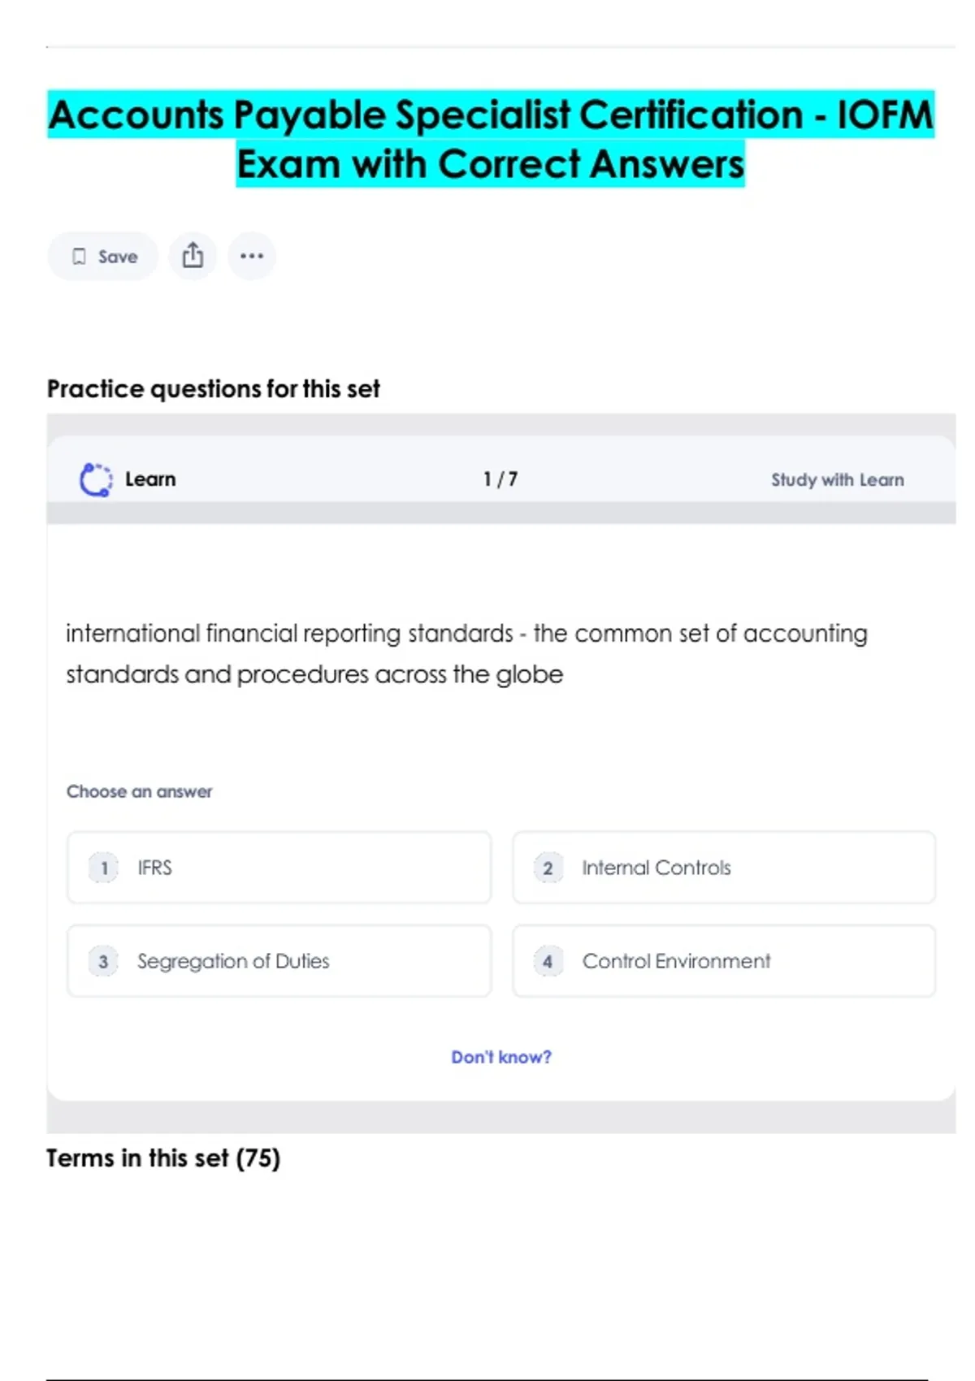
Task: Click the number 2 badge icon
Action: point(548,868)
